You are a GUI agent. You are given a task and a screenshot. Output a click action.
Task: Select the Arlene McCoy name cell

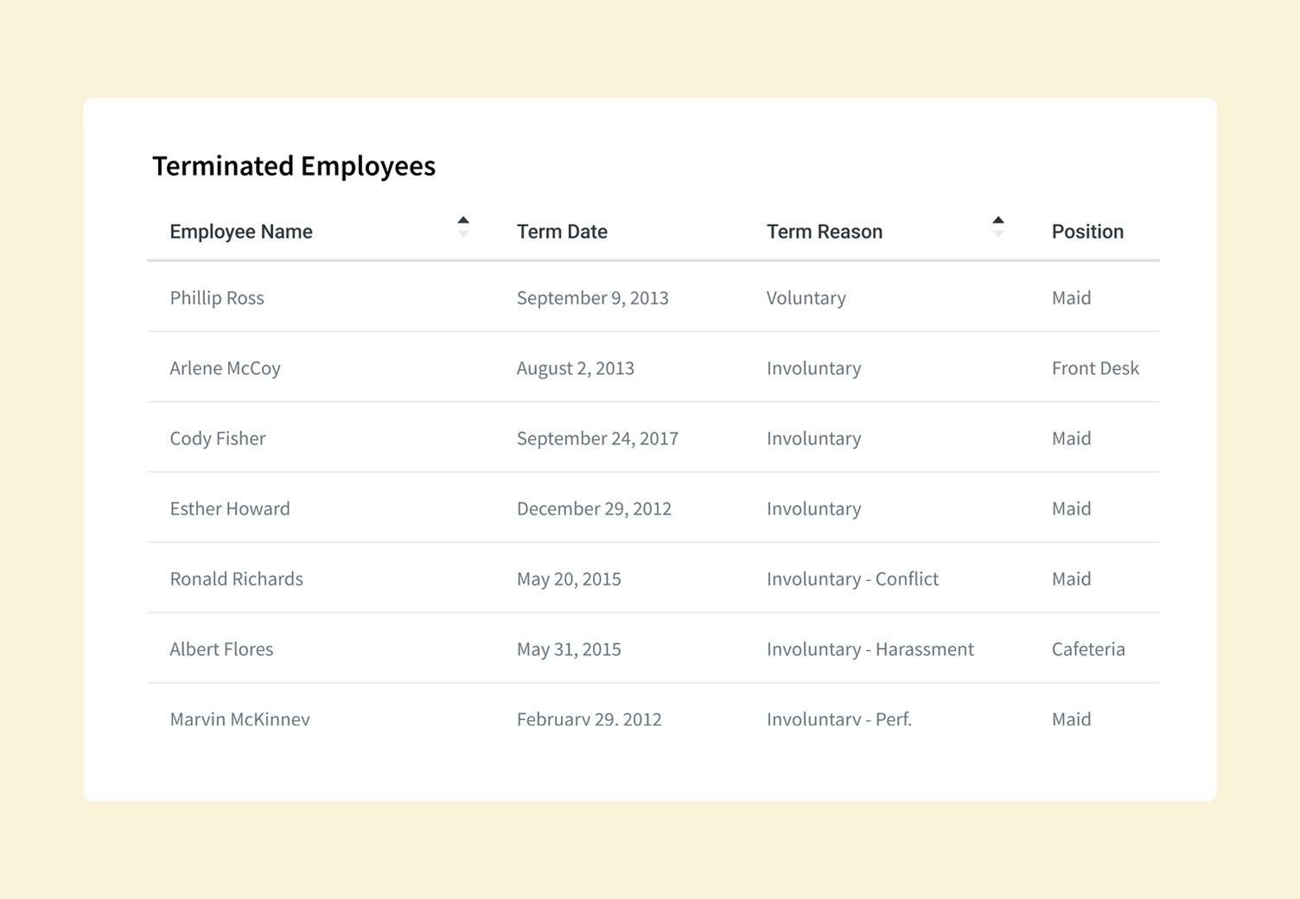tap(225, 368)
